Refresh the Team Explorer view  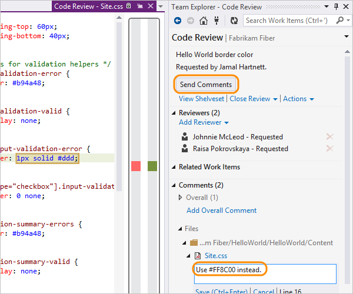[x=234, y=21]
